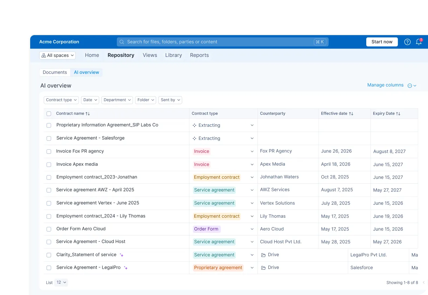Check the Order Form Aero Cloud row
Image resolution: width=428 pixels, height=295 pixels.
(x=49, y=229)
